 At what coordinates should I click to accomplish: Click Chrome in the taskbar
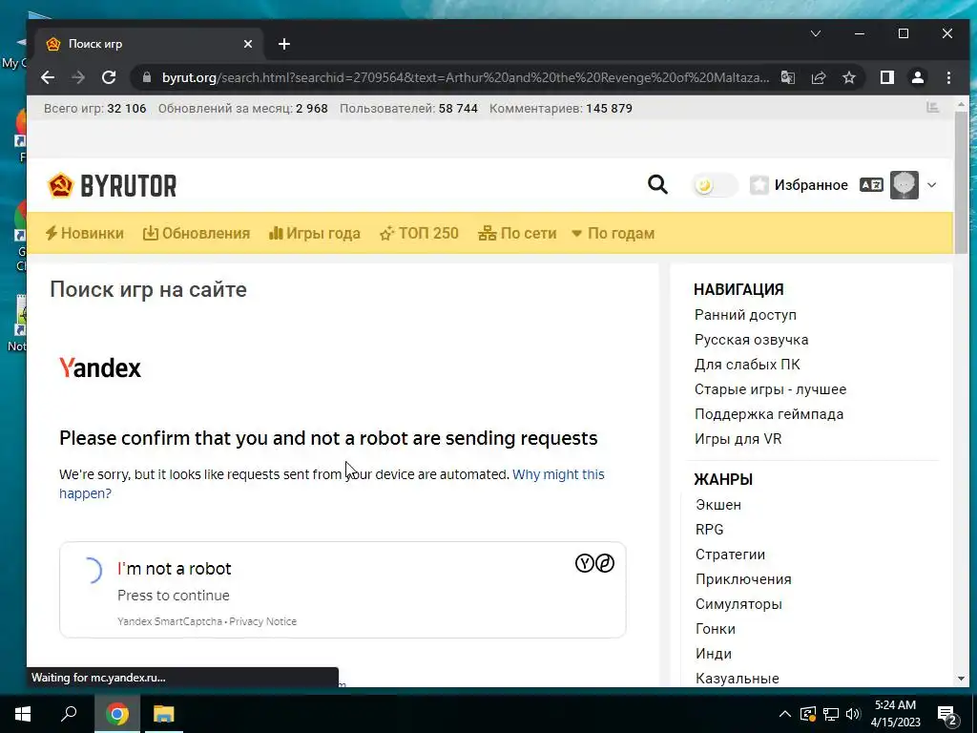pos(117,714)
